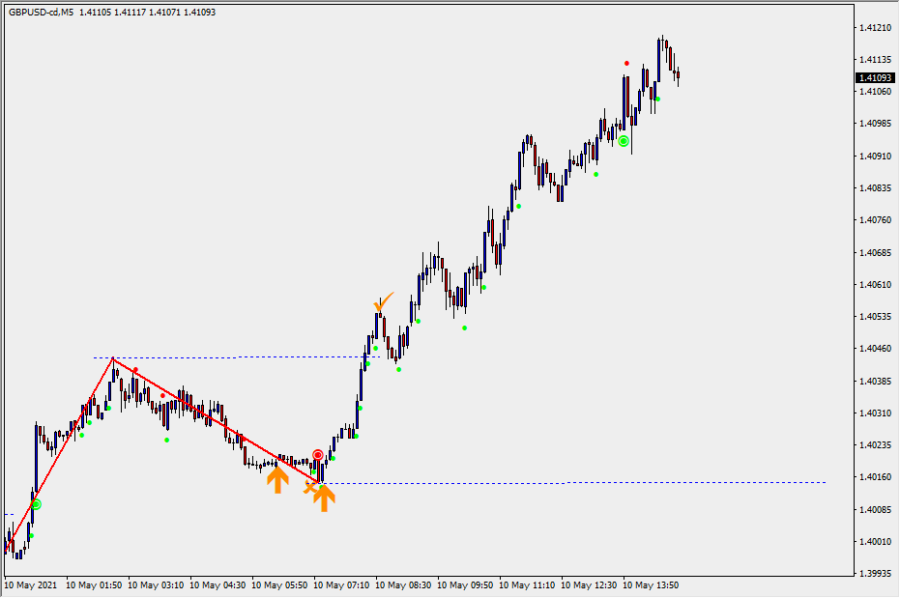This screenshot has height=598, width=900.
Task: Click the GBPUSD-cd,M5 chart title
Action: [x=42, y=12]
